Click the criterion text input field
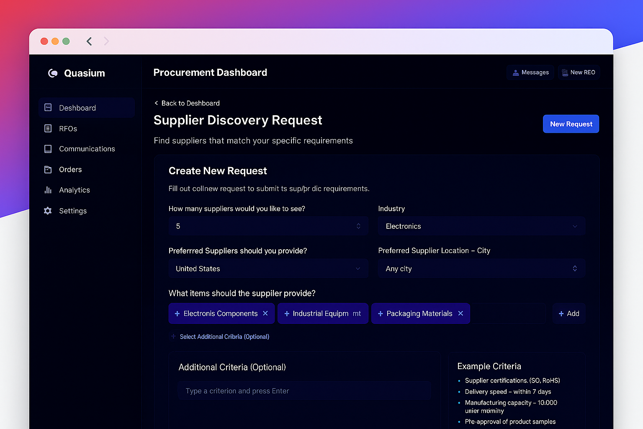The width and height of the screenshot is (643, 429). point(304,391)
